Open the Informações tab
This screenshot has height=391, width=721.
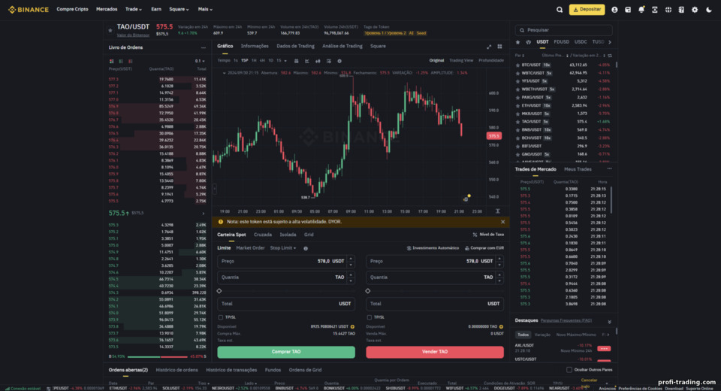click(x=255, y=46)
